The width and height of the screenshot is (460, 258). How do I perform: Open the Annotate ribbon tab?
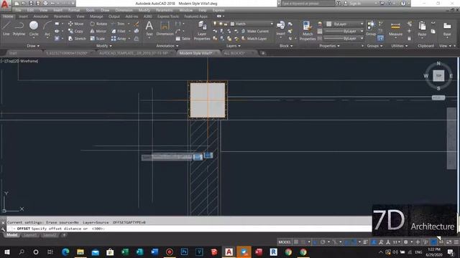click(x=41, y=16)
